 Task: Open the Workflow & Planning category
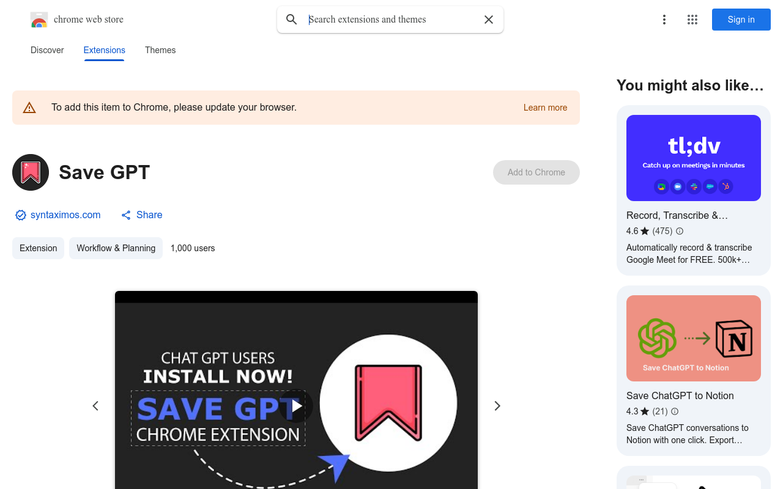[x=116, y=248]
